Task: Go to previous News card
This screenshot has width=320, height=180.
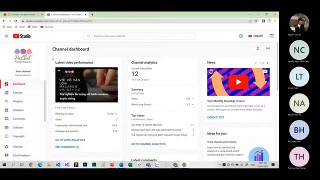Action: coord(255,63)
